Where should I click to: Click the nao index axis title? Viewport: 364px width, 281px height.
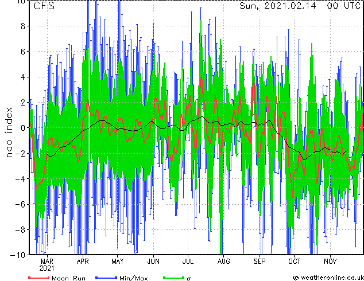(9, 132)
